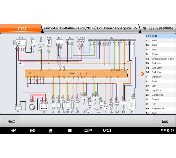
Task: Select the M1 motor component icon
Action: (x=32, y=43)
